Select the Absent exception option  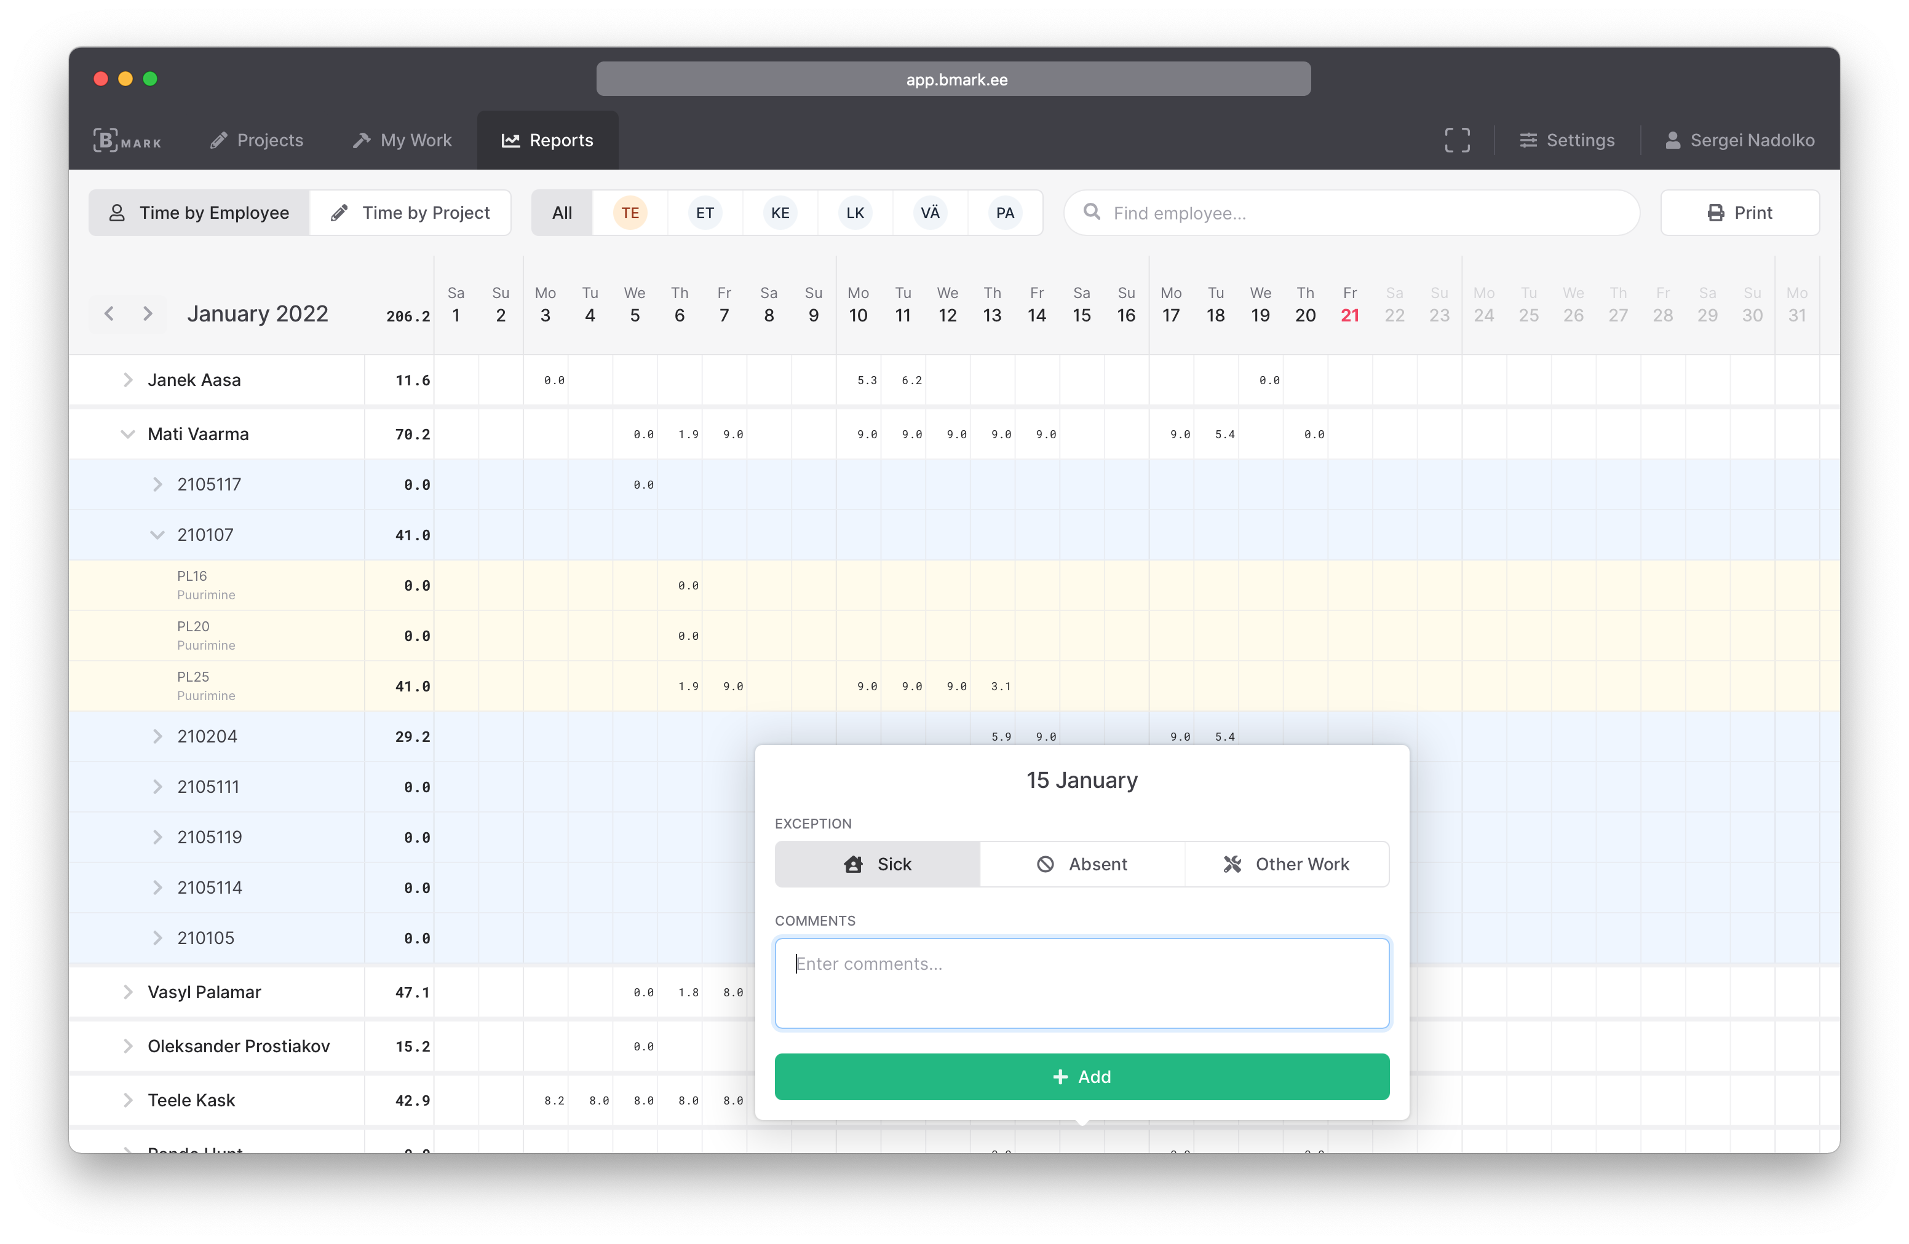pos(1082,863)
